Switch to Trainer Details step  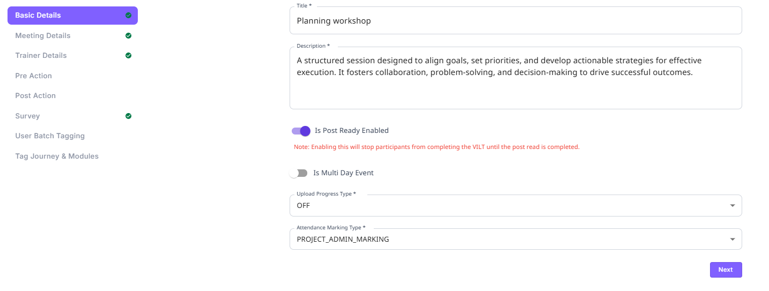[41, 56]
